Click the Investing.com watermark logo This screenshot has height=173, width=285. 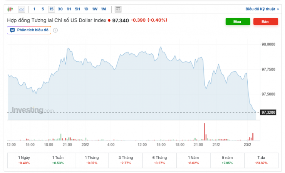(32, 110)
